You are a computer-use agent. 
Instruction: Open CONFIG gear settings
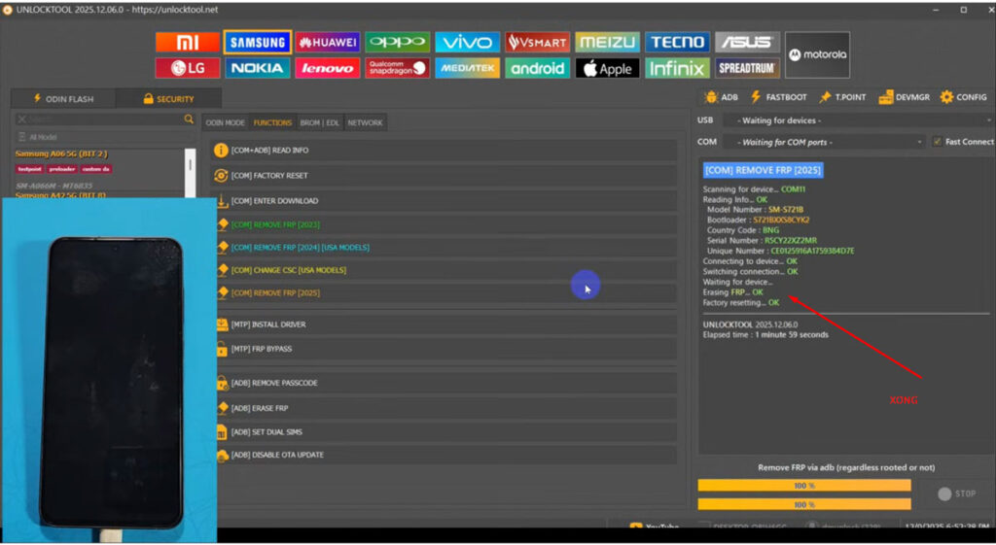coord(964,97)
